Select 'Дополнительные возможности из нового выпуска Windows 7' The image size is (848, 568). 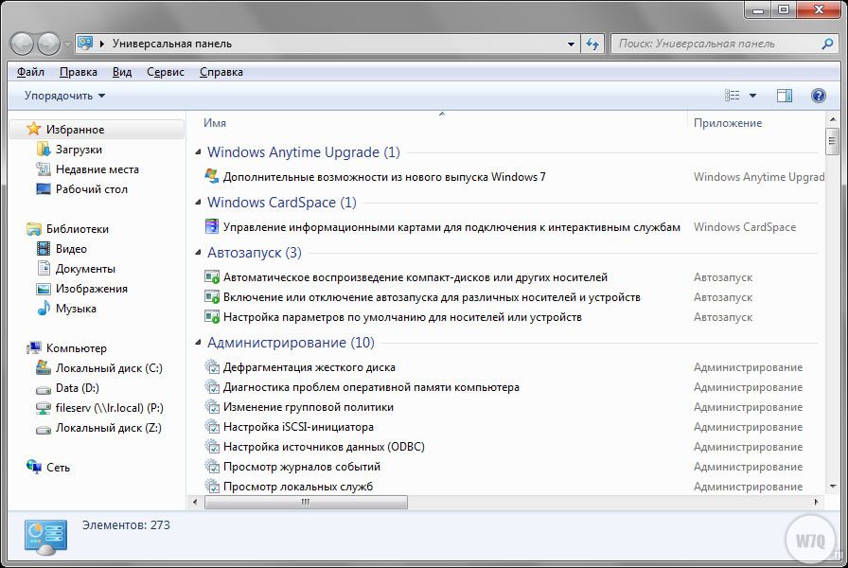point(384,177)
